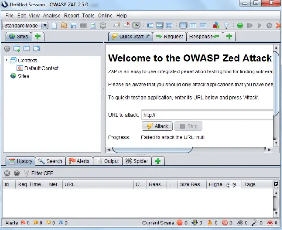This screenshot has height=230, width=282.
Task: Open the Analyse menu
Action: click(x=52, y=16)
